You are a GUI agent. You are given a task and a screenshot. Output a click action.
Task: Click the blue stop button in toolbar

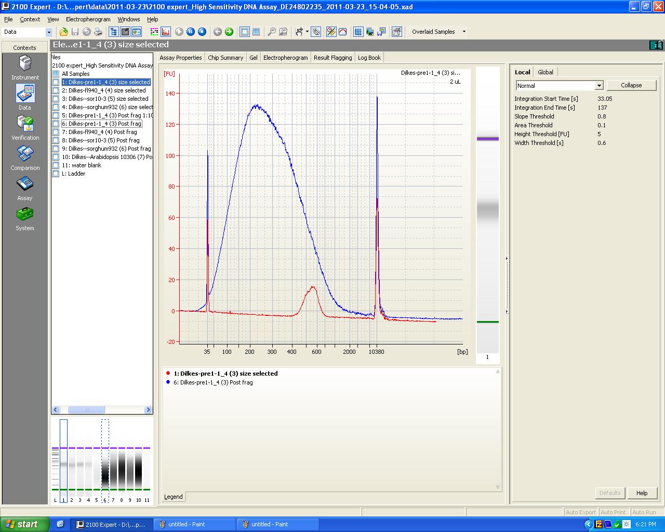(202, 32)
